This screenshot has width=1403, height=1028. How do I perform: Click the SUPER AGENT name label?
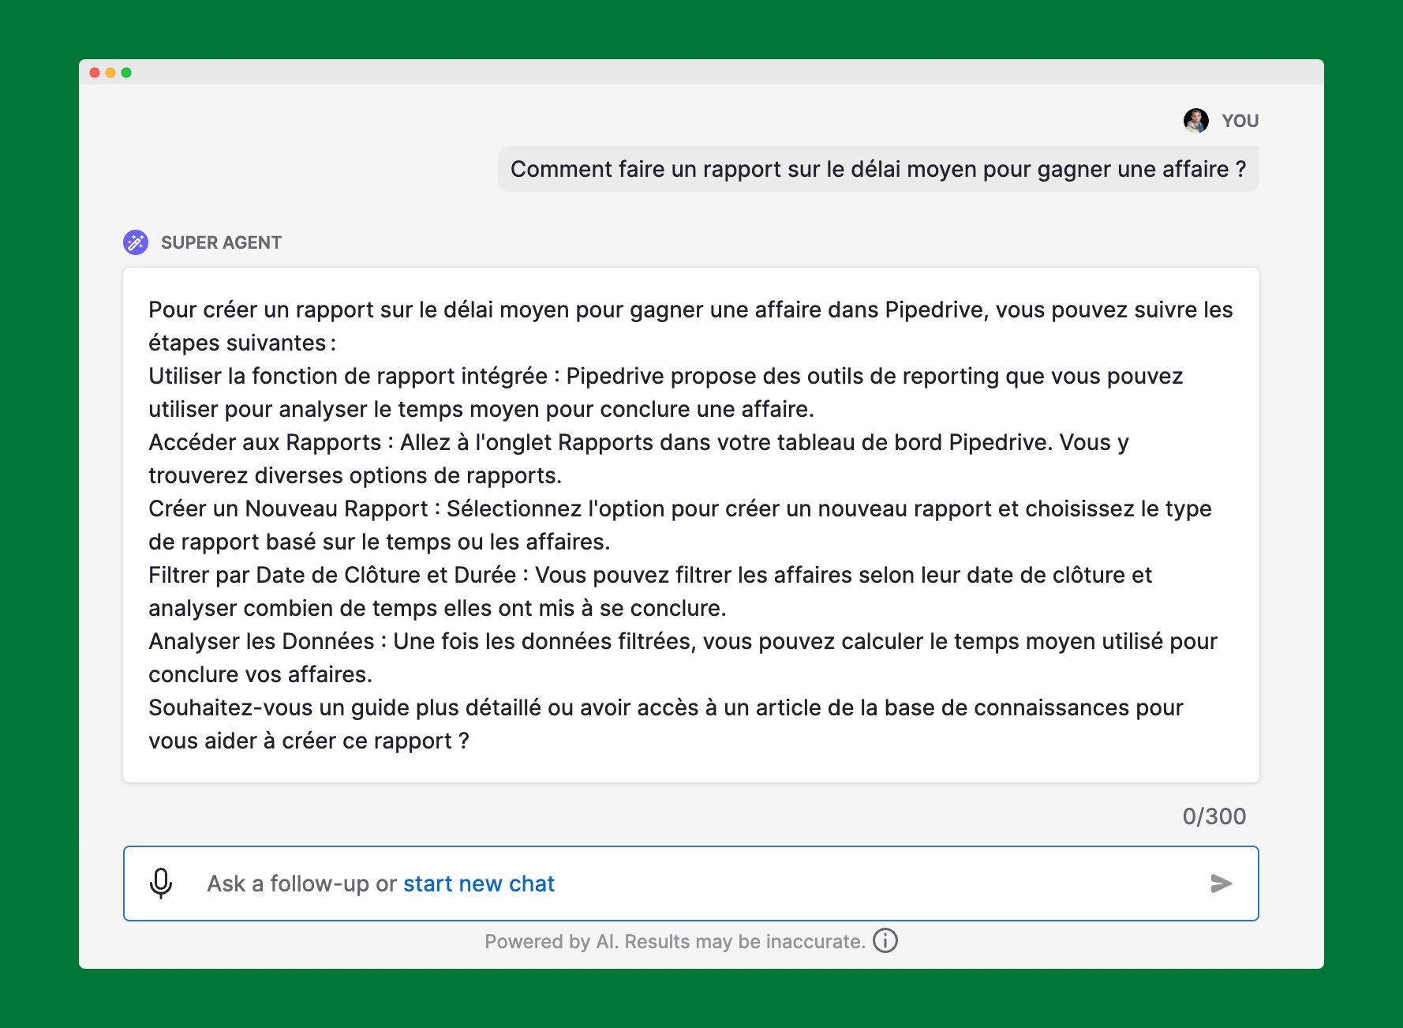tap(221, 242)
